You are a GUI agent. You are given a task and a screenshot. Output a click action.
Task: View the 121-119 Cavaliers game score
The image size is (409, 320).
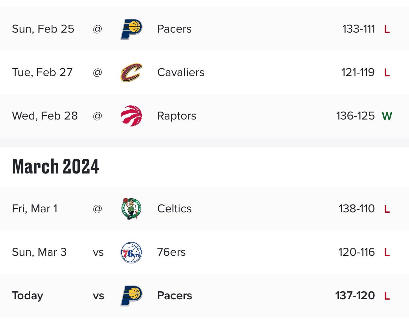(x=358, y=72)
